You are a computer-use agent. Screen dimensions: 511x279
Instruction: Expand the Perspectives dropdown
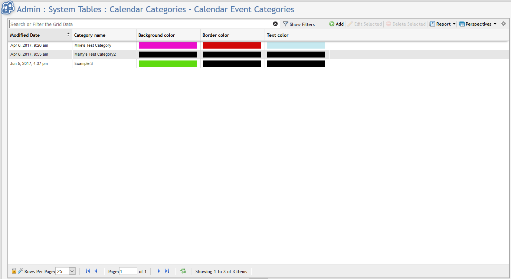[478, 24]
